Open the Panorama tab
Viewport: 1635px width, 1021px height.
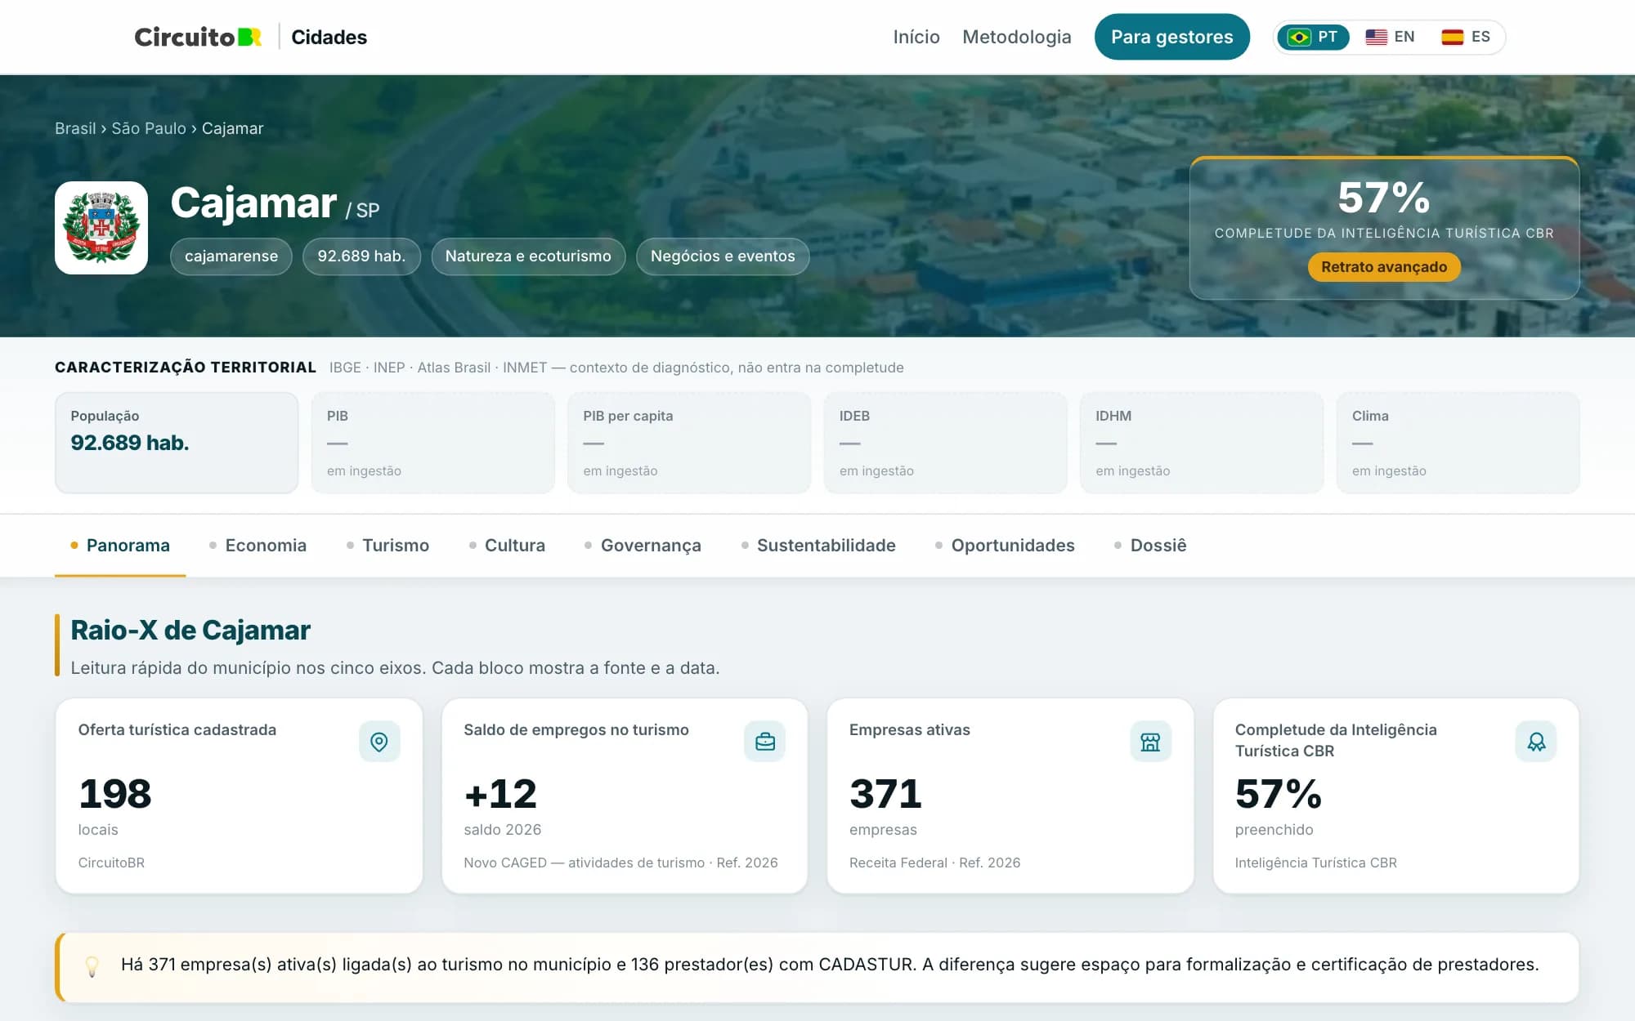pos(120,545)
